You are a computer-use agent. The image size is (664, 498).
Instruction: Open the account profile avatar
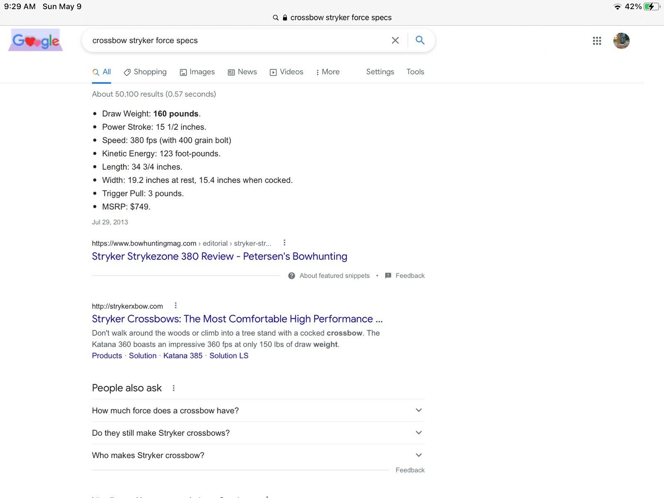621,41
